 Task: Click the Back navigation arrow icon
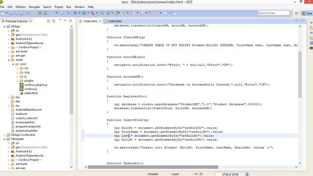click(156, 13)
